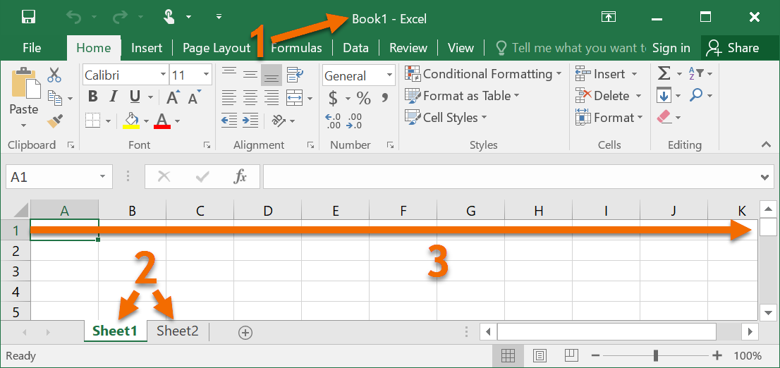Apply Merge & Center to cells
Image resolution: width=780 pixels, height=368 pixels.
point(294,97)
